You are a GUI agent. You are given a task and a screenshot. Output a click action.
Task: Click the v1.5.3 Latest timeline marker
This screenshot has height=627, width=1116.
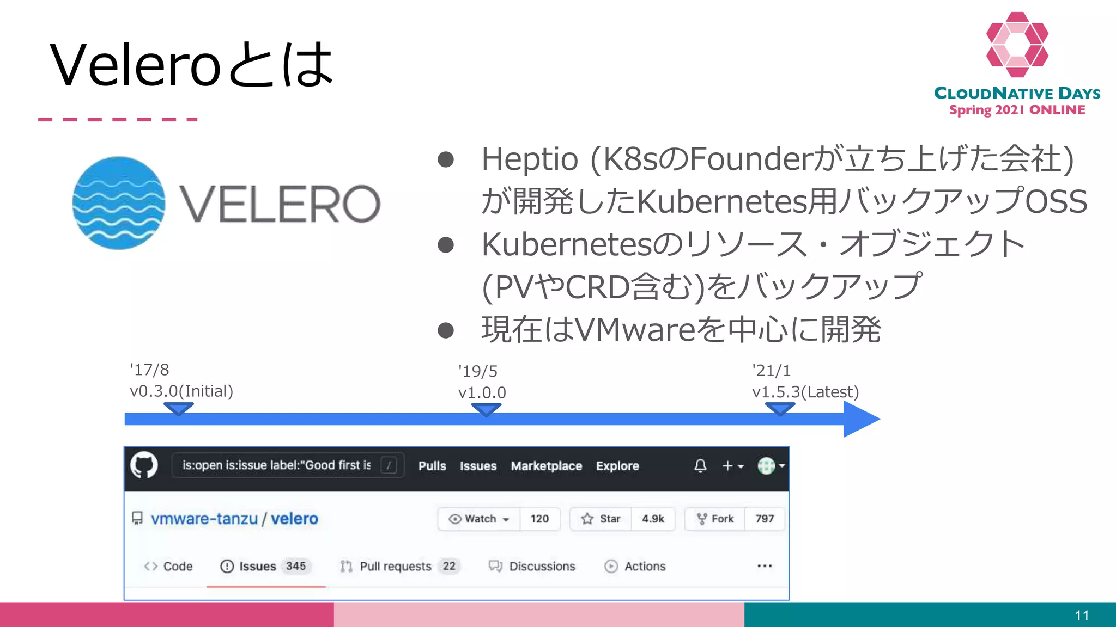[780, 409]
